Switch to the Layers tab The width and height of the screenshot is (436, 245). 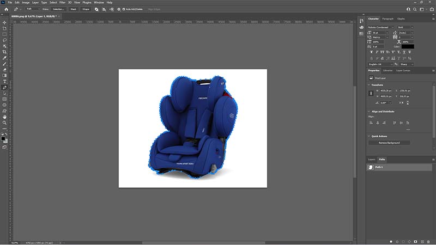(x=372, y=160)
